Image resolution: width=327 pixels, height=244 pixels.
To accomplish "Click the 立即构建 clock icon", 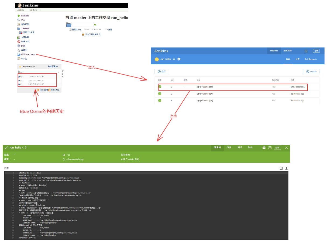I will [x=19, y=37].
